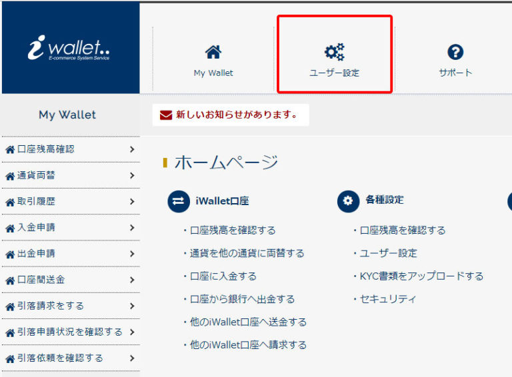The image size is (512, 377).
Task: Select 出金申請 in the sidebar menu
Action: pos(36,253)
